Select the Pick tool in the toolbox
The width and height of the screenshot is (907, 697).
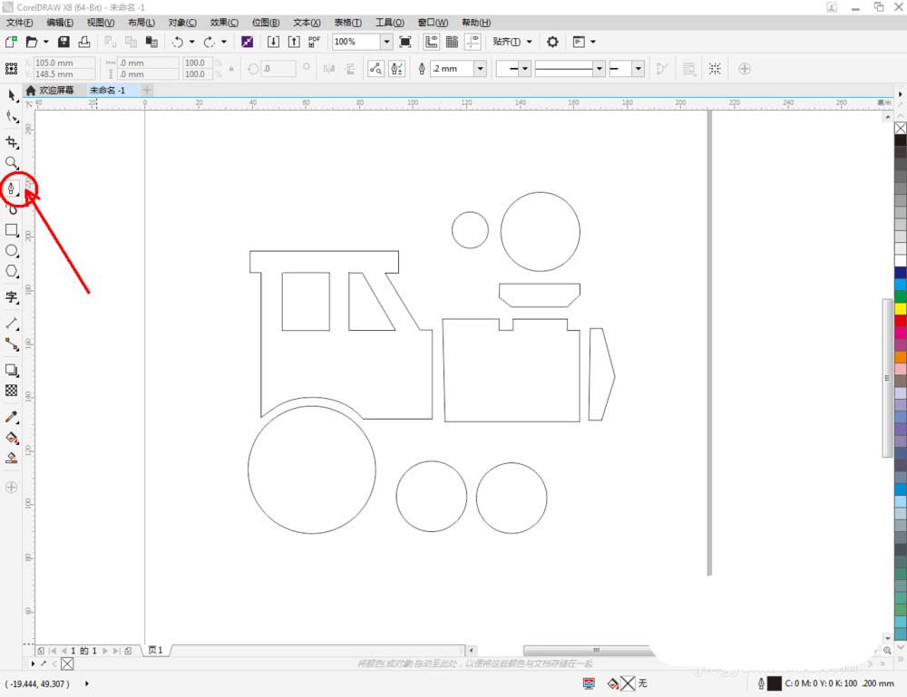click(x=12, y=95)
